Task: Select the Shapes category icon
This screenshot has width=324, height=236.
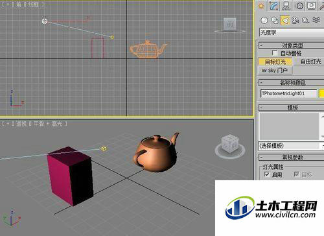Action: [275, 20]
